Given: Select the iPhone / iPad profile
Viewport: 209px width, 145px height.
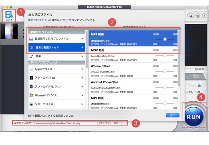Looking at the screenshot, I should (x=133, y=70).
